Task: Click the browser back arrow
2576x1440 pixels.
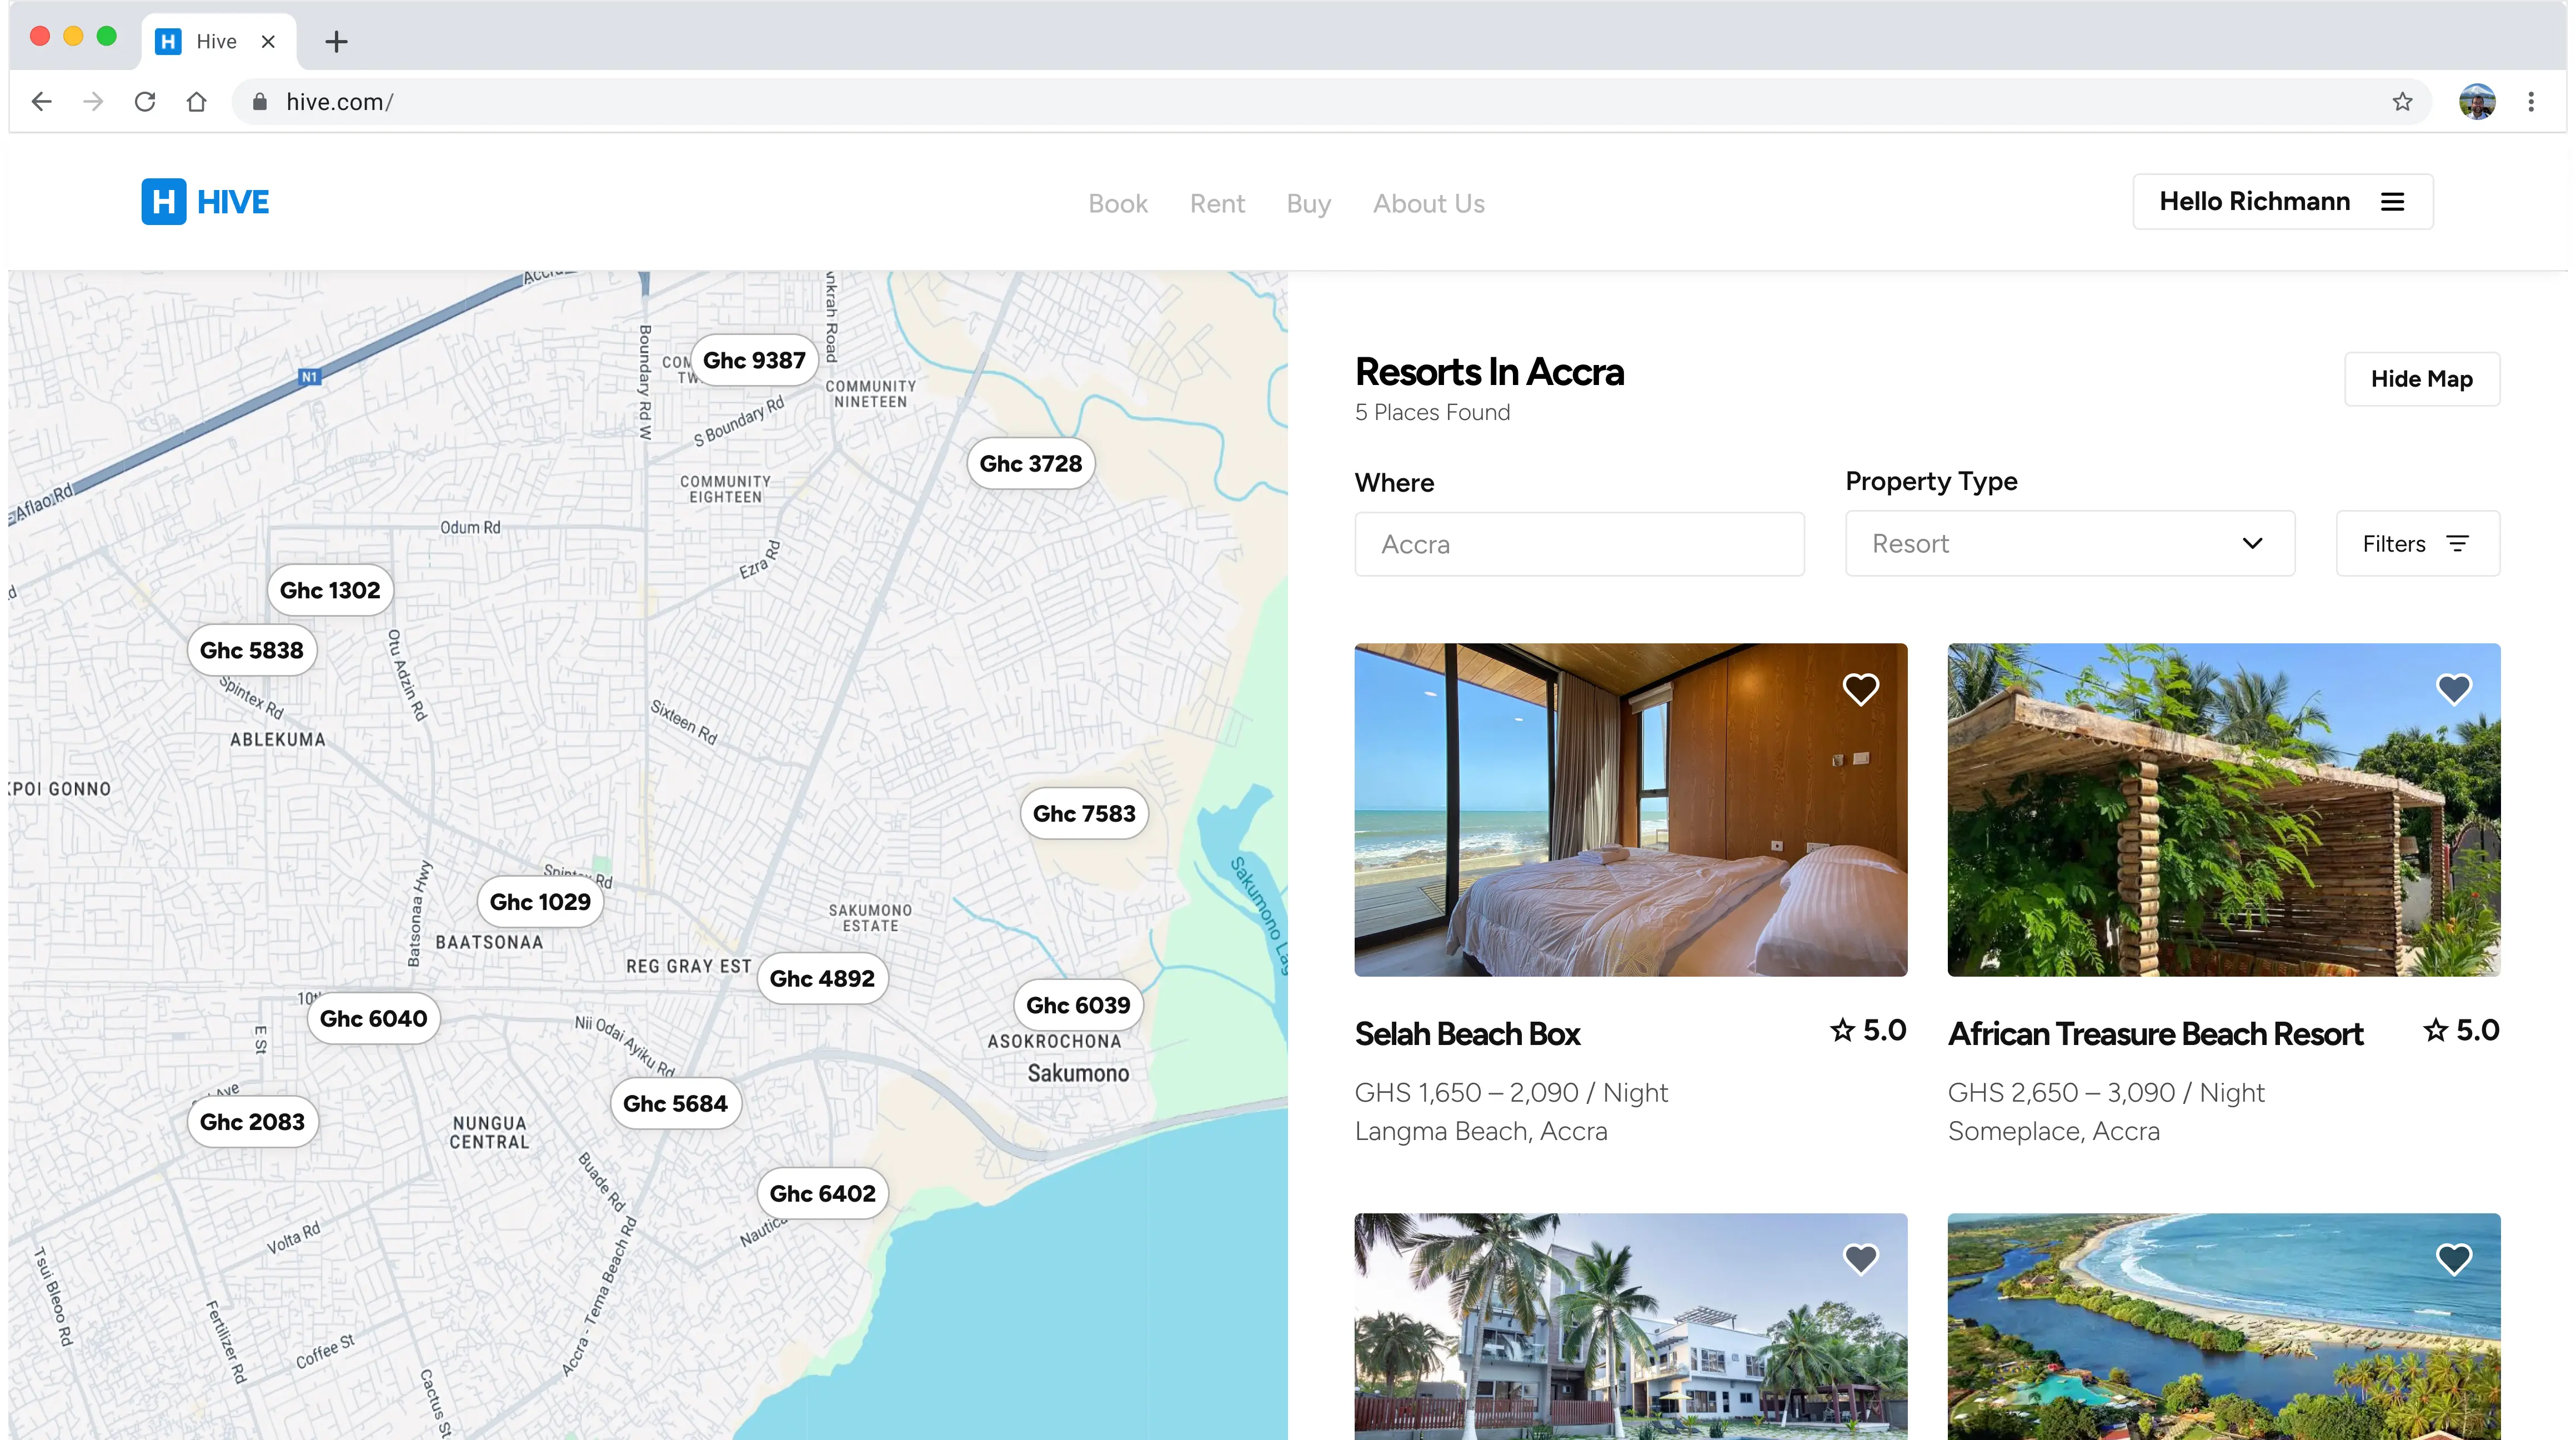Action: pos(41,102)
